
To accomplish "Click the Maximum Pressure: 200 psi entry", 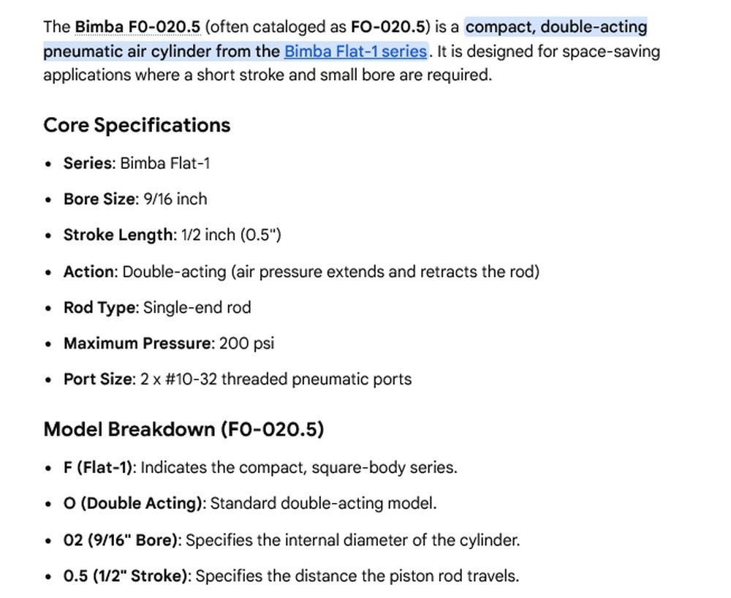I will pos(169,343).
